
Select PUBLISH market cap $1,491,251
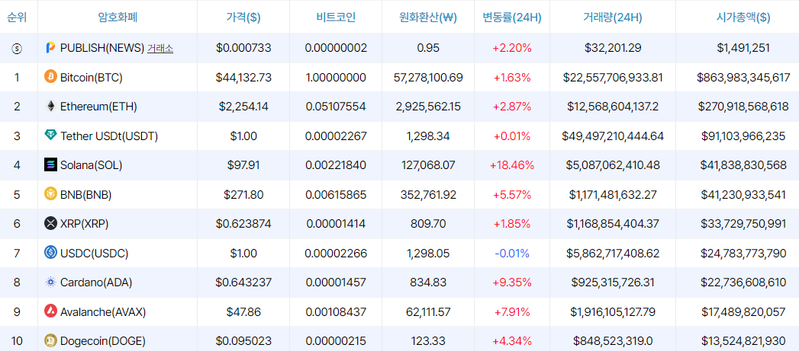click(x=743, y=48)
